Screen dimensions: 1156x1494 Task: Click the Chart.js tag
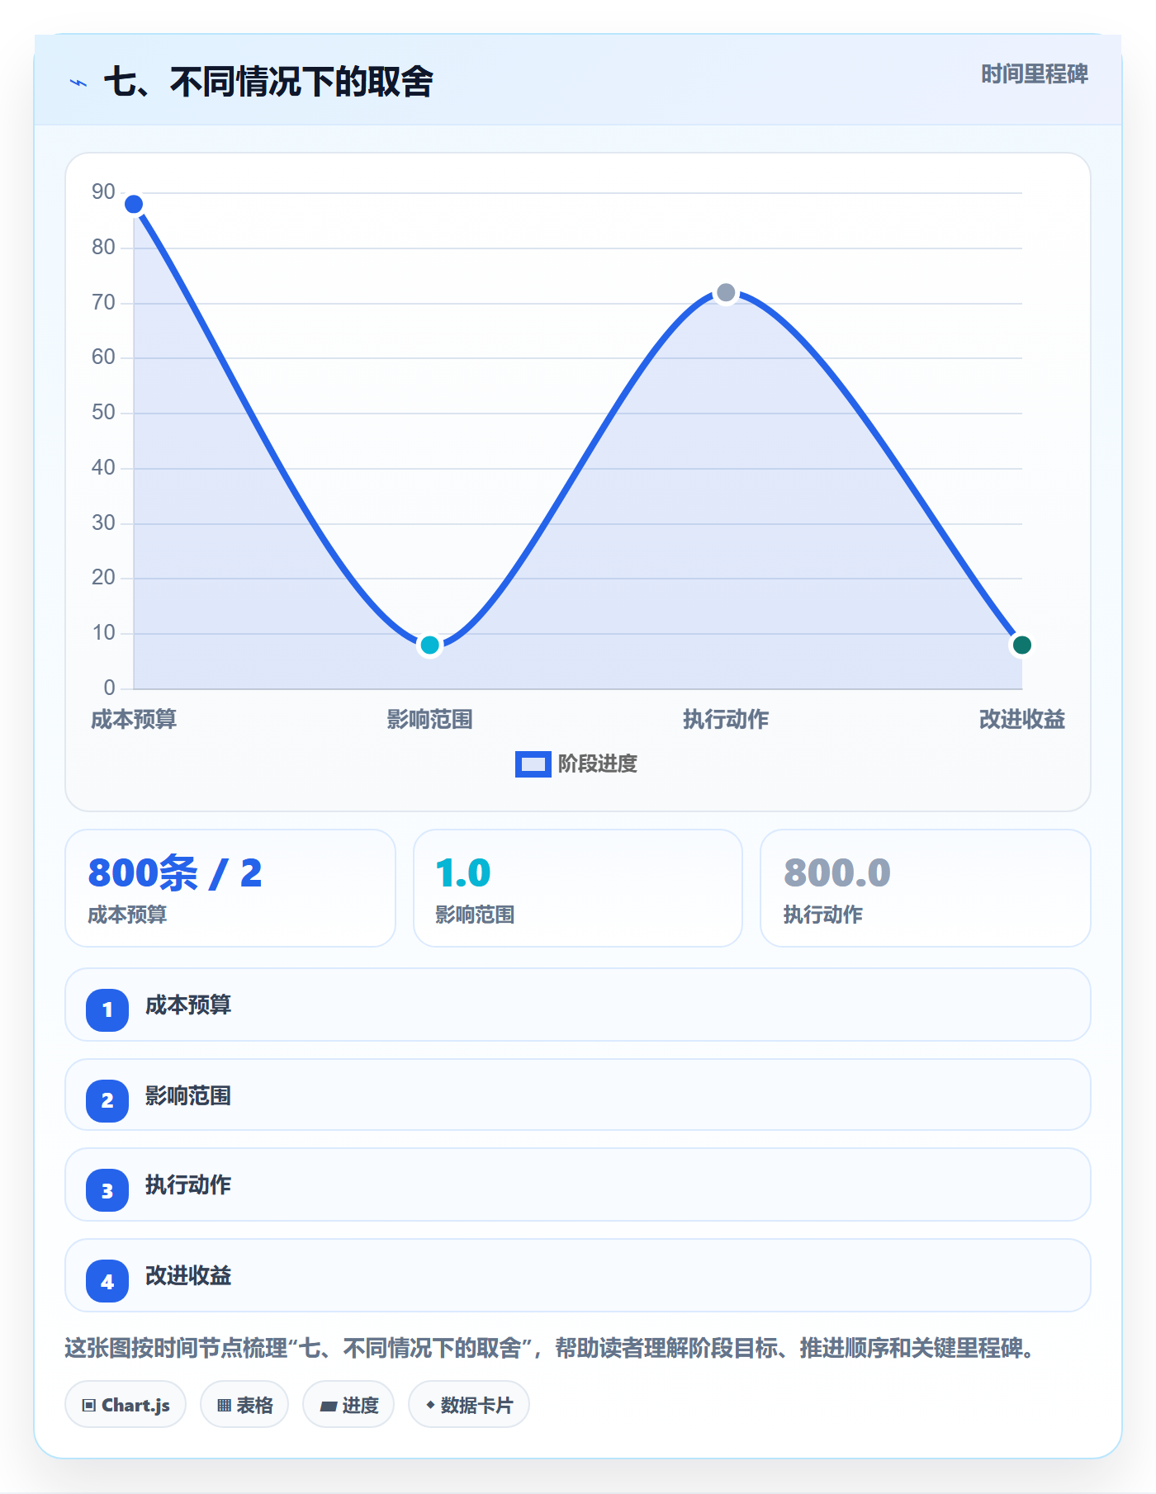[x=126, y=1404]
